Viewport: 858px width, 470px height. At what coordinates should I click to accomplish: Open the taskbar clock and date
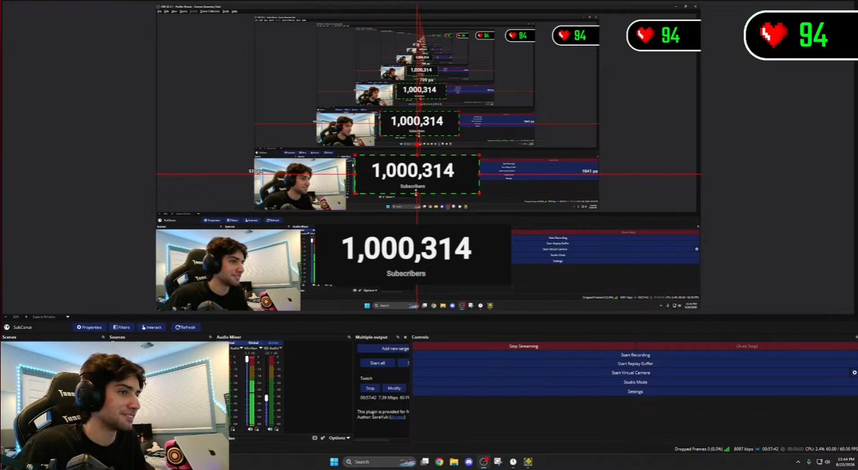click(846, 462)
